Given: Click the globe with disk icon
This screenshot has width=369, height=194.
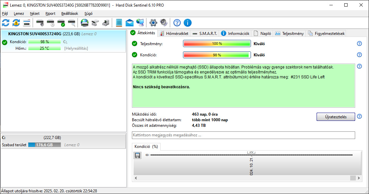Looking at the screenshot, I should [84, 23].
